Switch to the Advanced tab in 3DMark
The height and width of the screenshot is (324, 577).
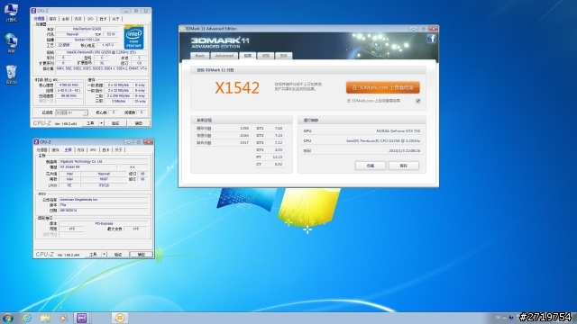[x=224, y=56]
